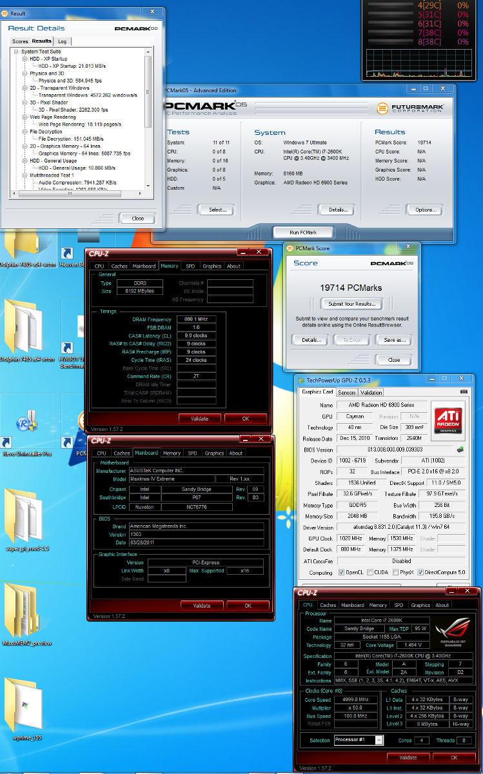Click Select... under PCMark Tests
The width and height of the screenshot is (483, 774).
coord(217,210)
